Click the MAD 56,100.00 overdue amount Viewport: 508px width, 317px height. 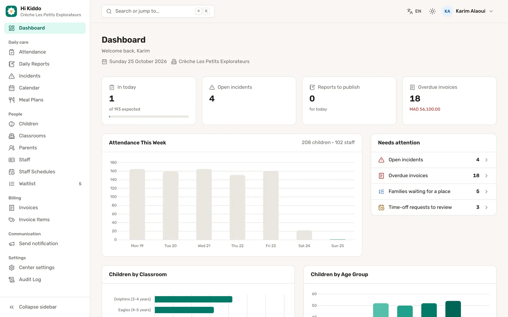(x=425, y=109)
